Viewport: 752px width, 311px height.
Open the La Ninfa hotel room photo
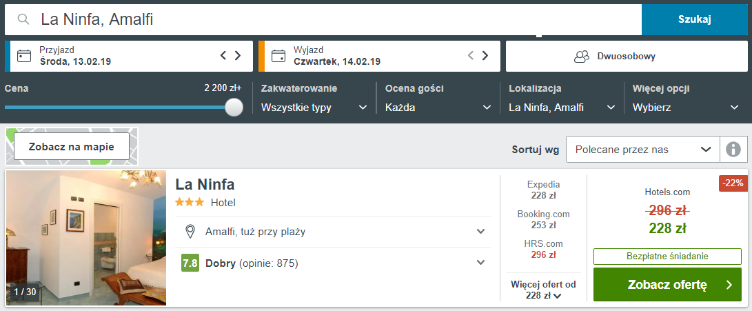click(x=86, y=238)
